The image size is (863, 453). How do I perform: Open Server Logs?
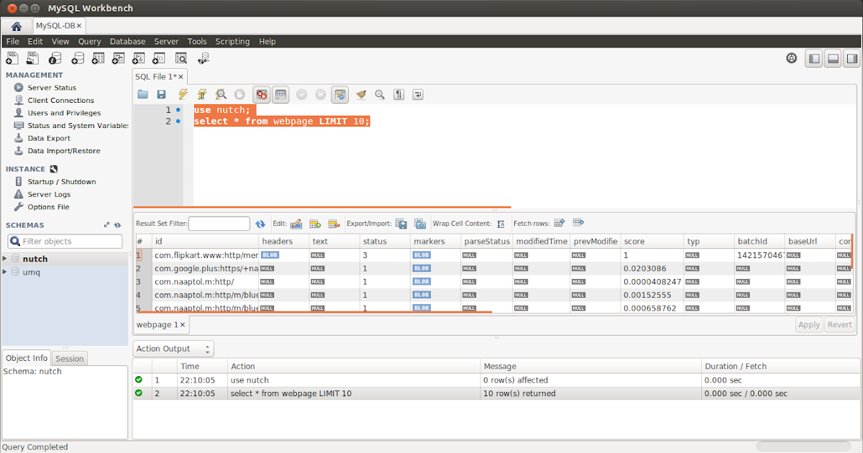pyautogui.click(x=49, y=194)
